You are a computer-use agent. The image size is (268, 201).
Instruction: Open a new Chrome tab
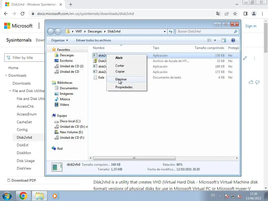coord(71,5)
